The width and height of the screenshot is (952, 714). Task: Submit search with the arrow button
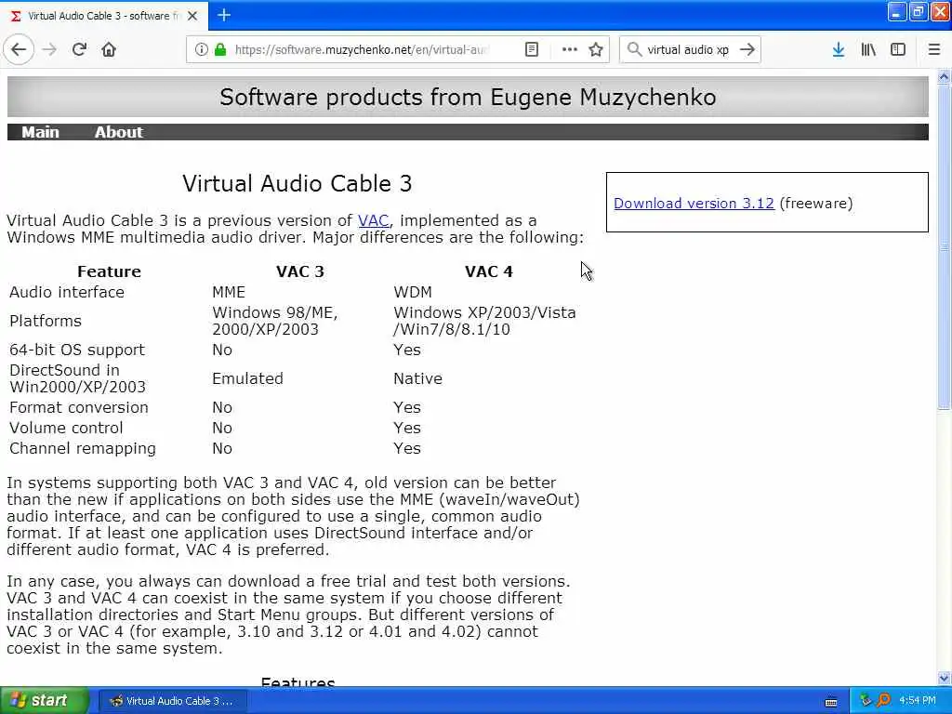(747, 49)
